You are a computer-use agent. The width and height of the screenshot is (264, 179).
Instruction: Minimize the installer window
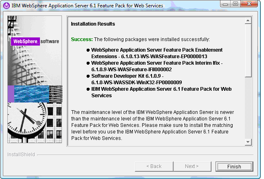click(225, 4)
